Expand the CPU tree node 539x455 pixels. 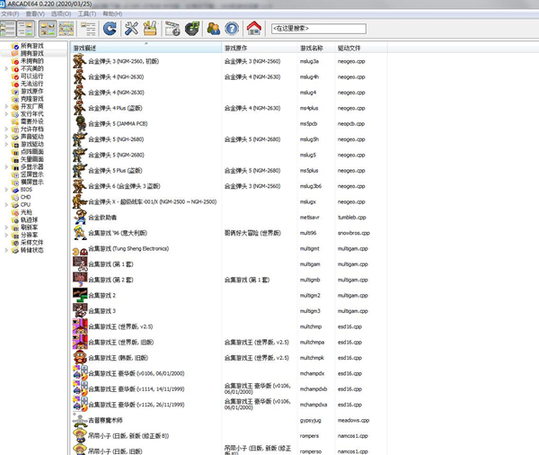tap(7, 204)
